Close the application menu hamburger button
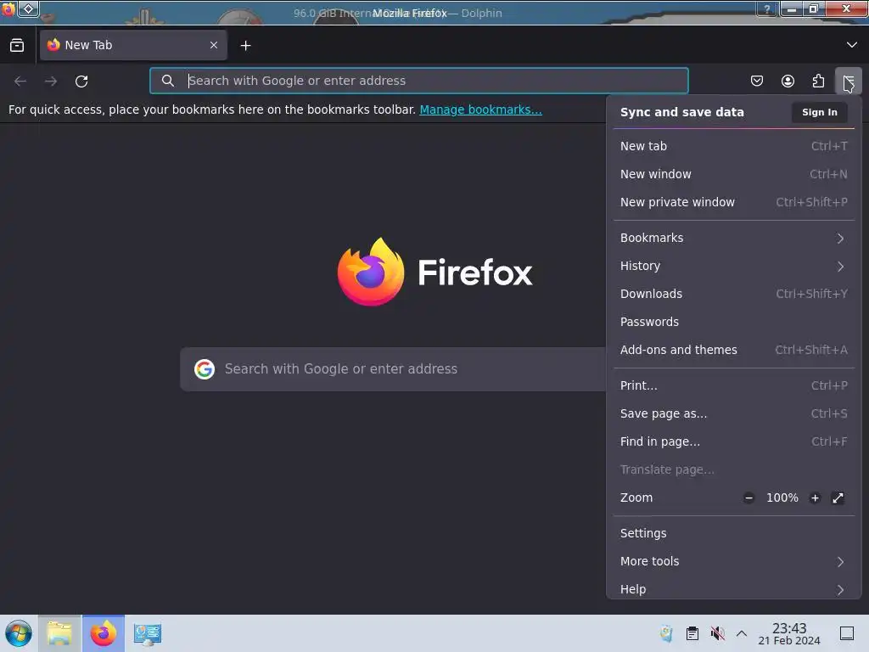The image size is (869, 652). [849, 81]
